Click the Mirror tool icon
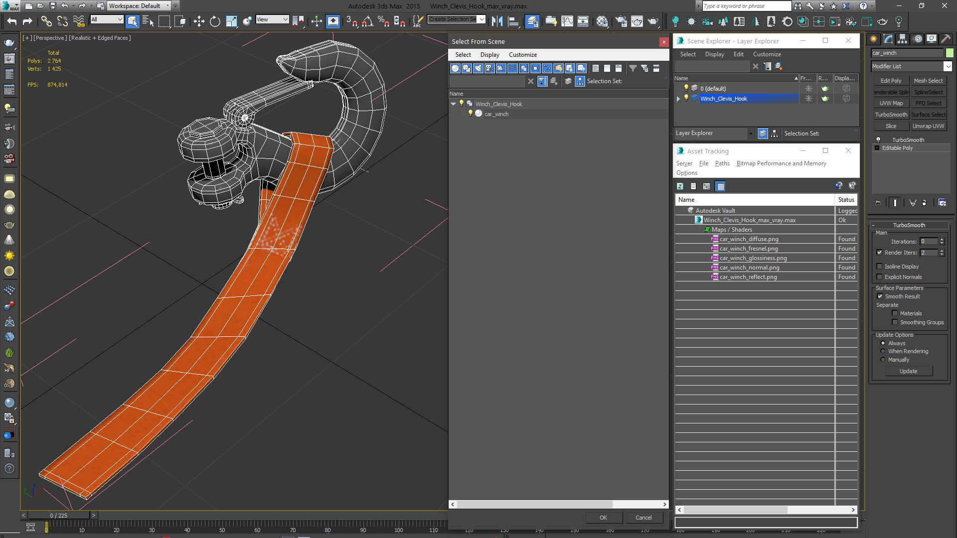957x538 pixels. [x=497, y=21]
